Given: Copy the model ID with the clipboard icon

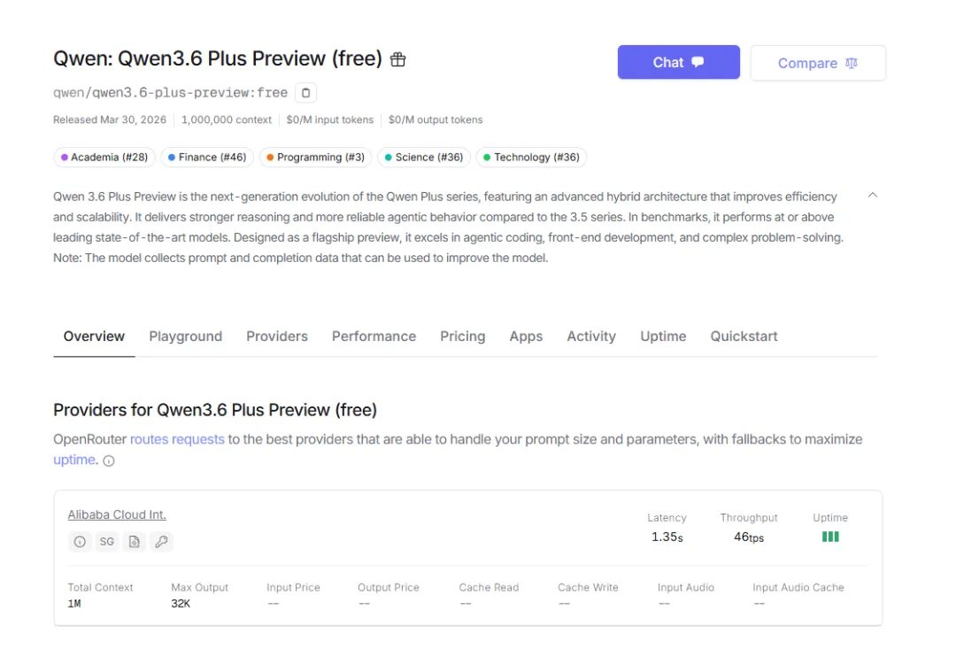Looking at the screenshot, I should click(x=305, y=92).
